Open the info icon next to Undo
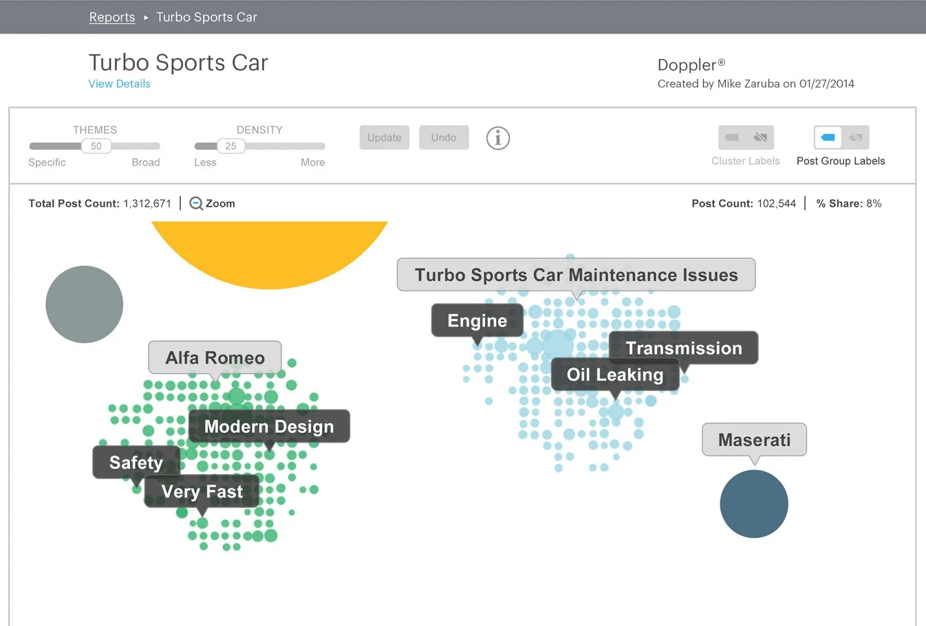Image resolution: width=926 pixels, height=626 pixels. [498, 138]
